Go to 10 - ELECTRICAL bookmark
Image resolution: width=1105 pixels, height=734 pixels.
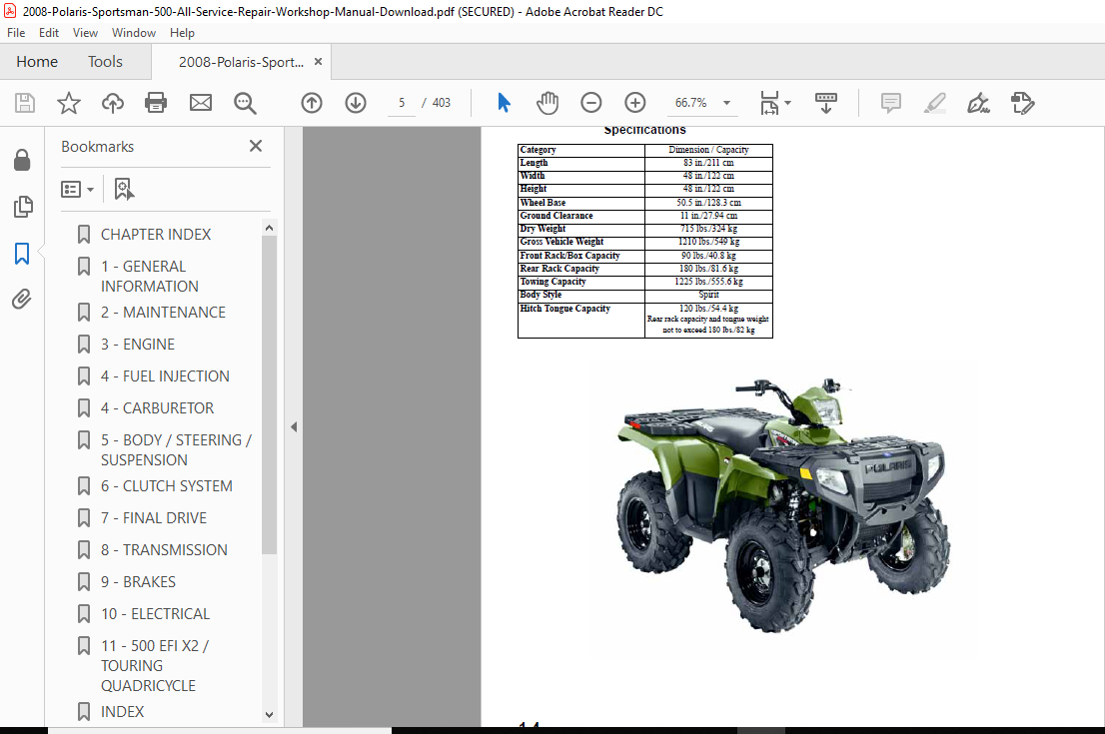155,614
